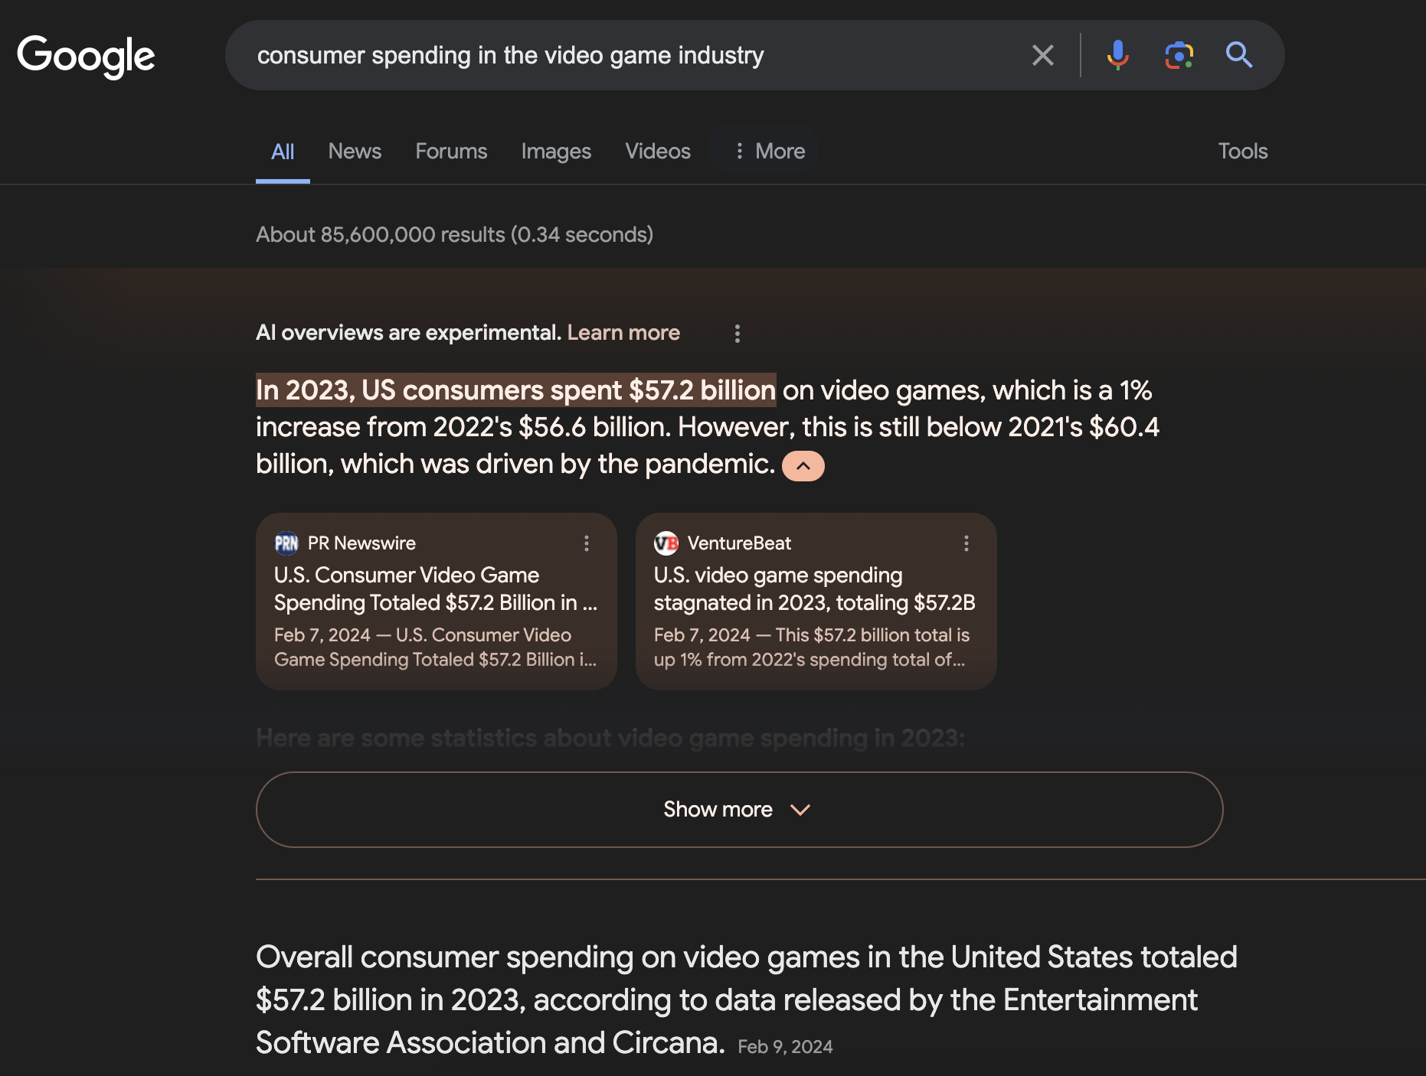Switch to the Images tab
This screenshot has width=1426, height=1076.
(556, 152)
